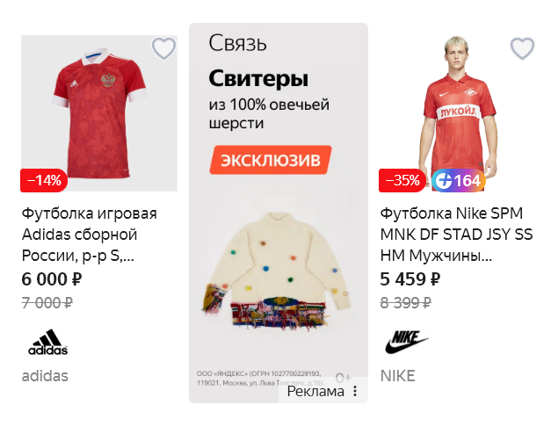This screenshot has width=551, height=441.
Task: Click the 164 Plus points badge
Action: tap(459, 181)
